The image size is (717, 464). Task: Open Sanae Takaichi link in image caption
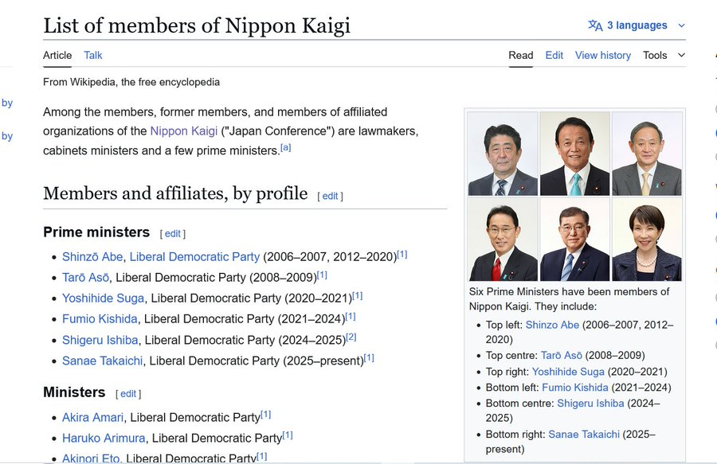tap(584, 435)
